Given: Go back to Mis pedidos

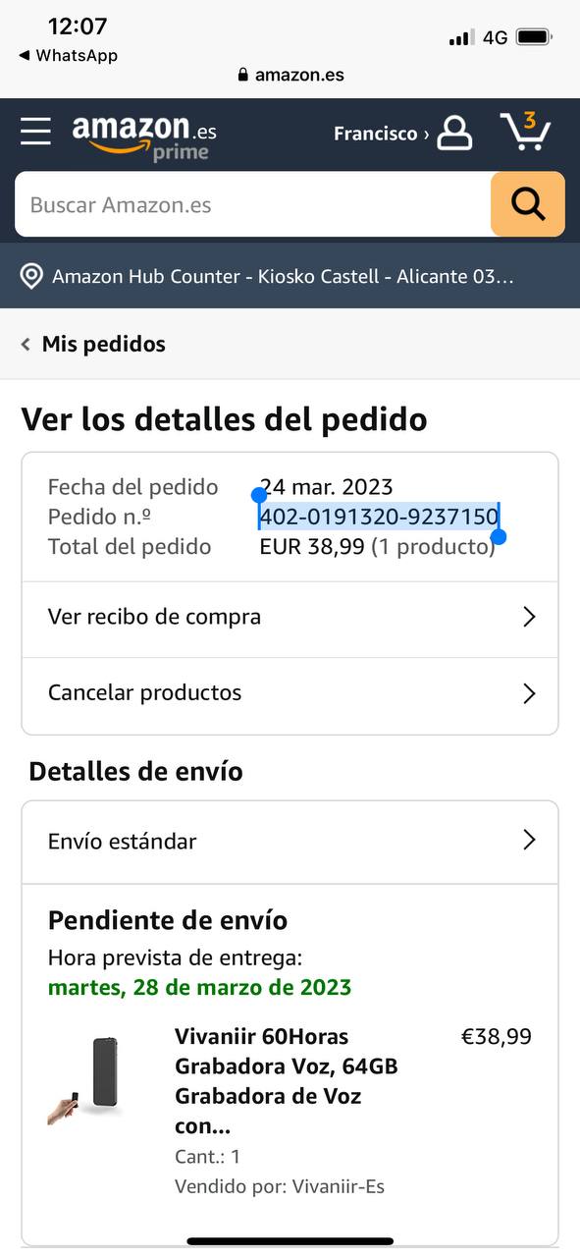Looking at the screenshot, I should click(93, 344).
